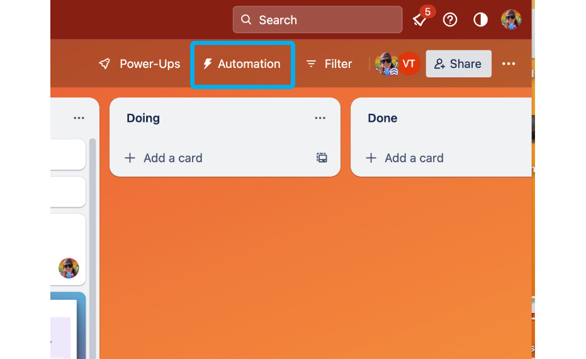Click the magnifier icon in the search box
The height and width of the screenshot is (359, 586).
coord(246,19)
